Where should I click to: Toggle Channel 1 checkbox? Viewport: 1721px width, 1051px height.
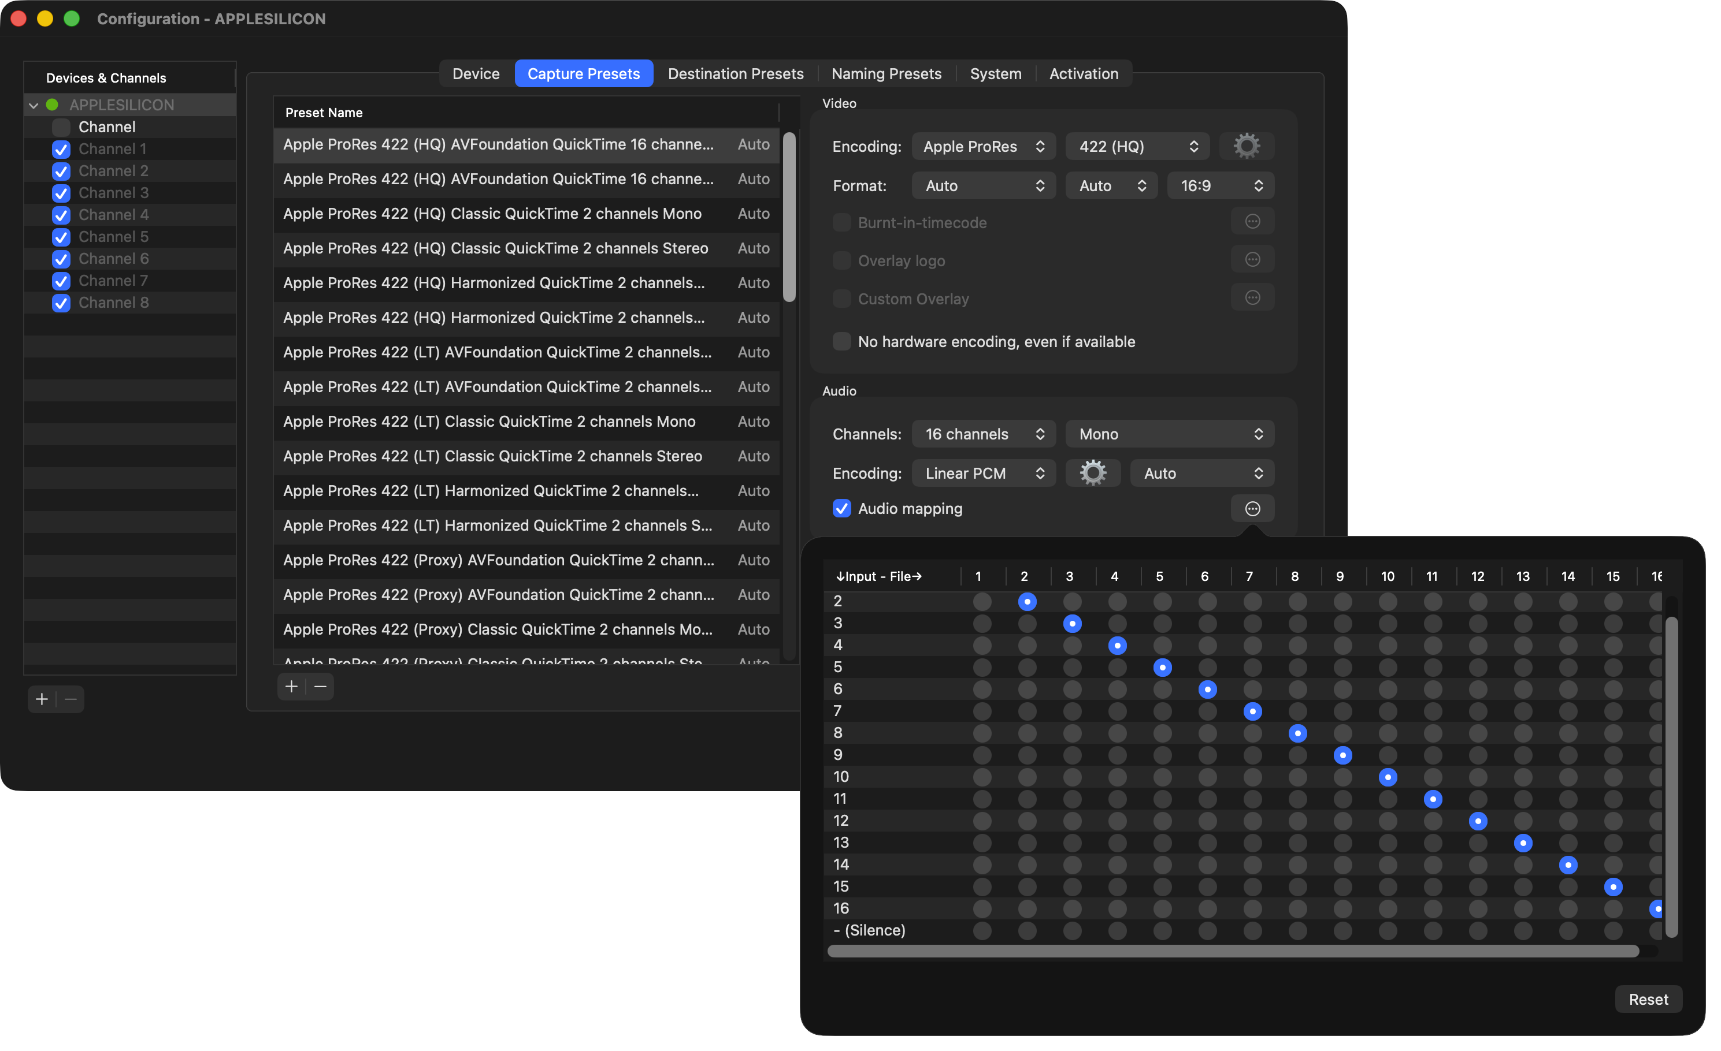point(61,150)
